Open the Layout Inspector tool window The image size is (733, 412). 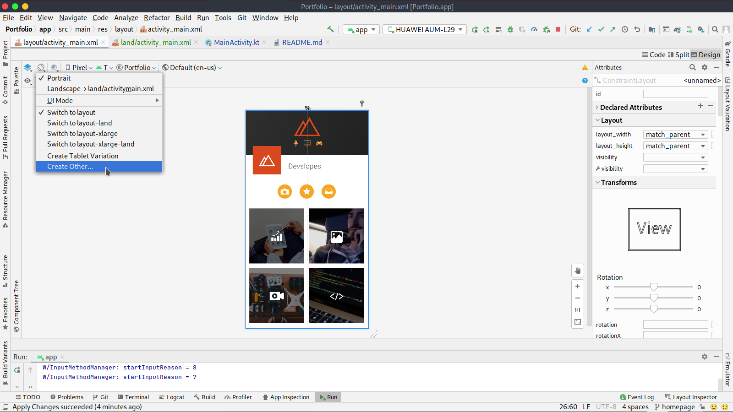tap(691, 397)
